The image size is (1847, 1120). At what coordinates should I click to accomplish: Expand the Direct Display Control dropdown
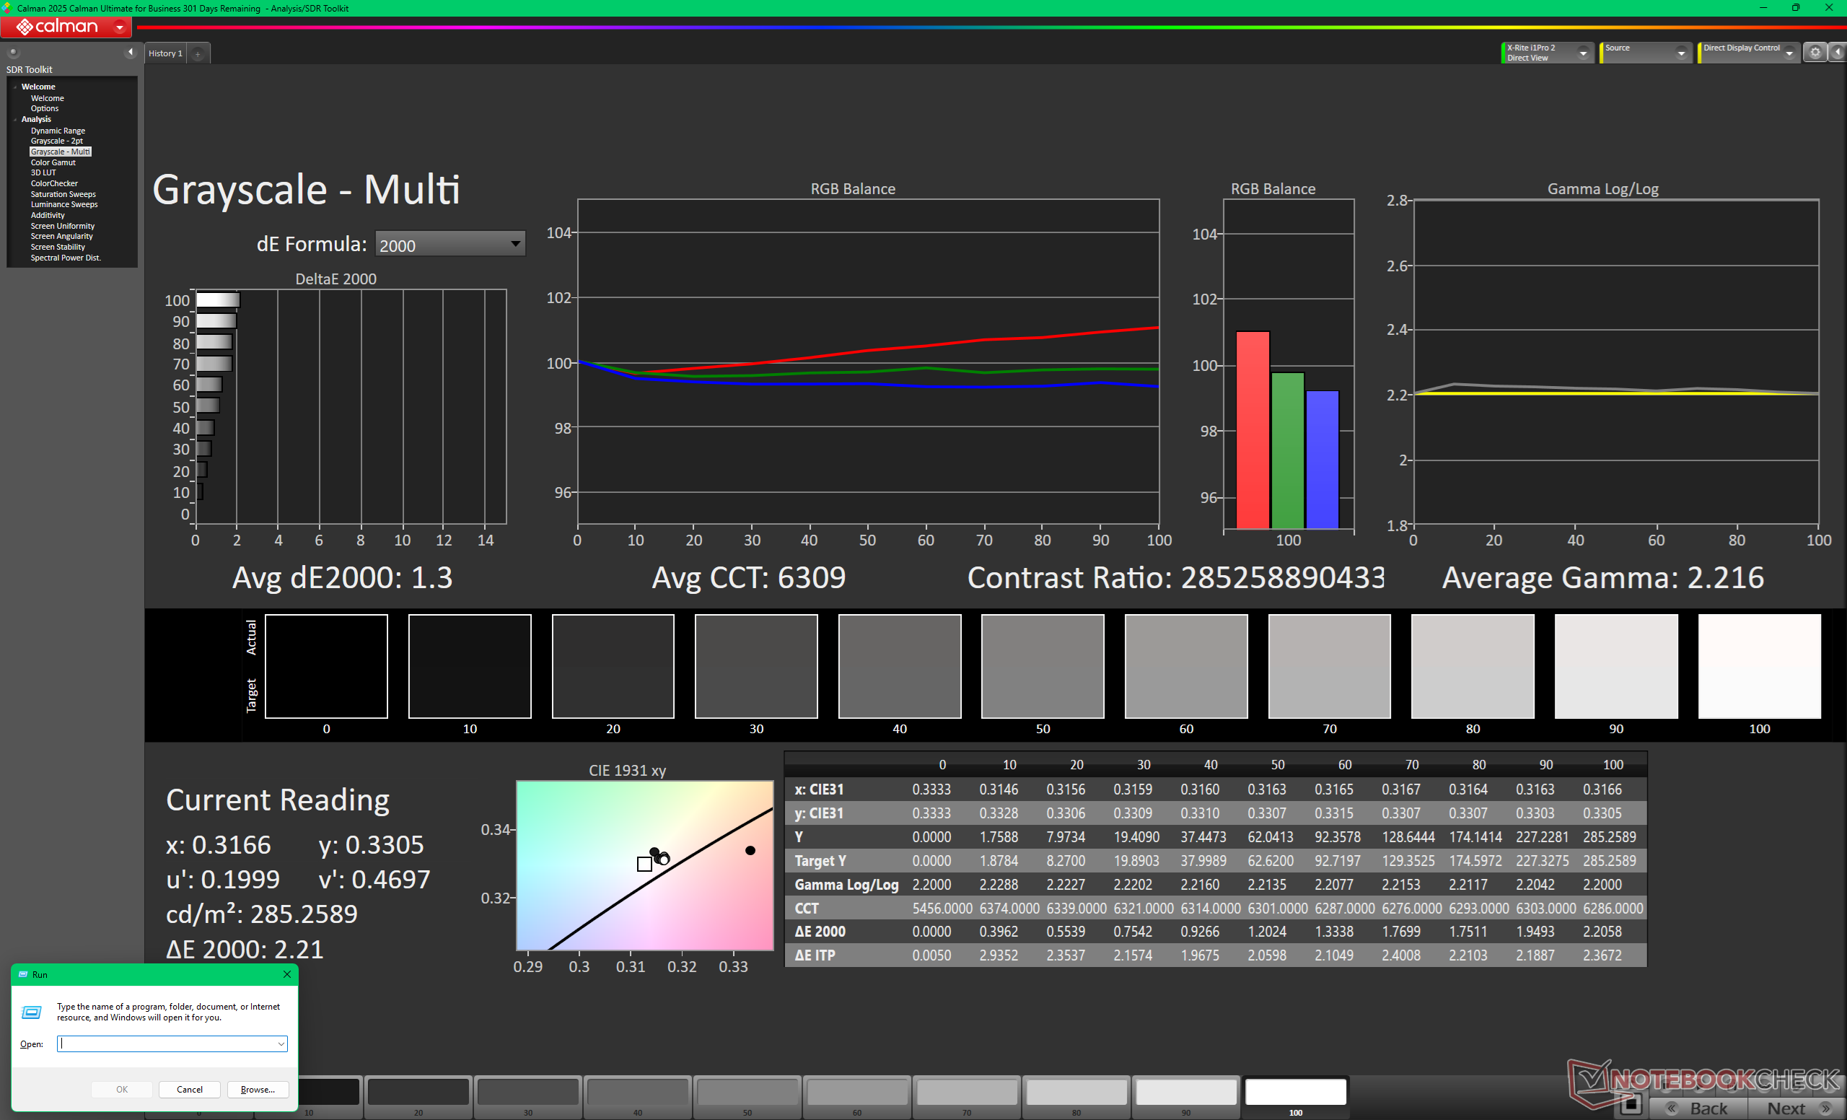[x=1789, y=53]
